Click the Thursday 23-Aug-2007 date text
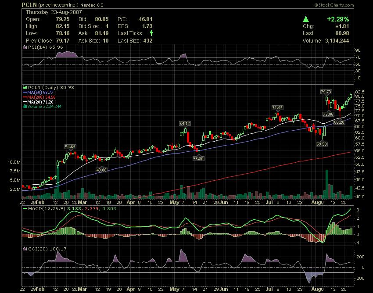373x293 pixels. click(x=54, y=12)
